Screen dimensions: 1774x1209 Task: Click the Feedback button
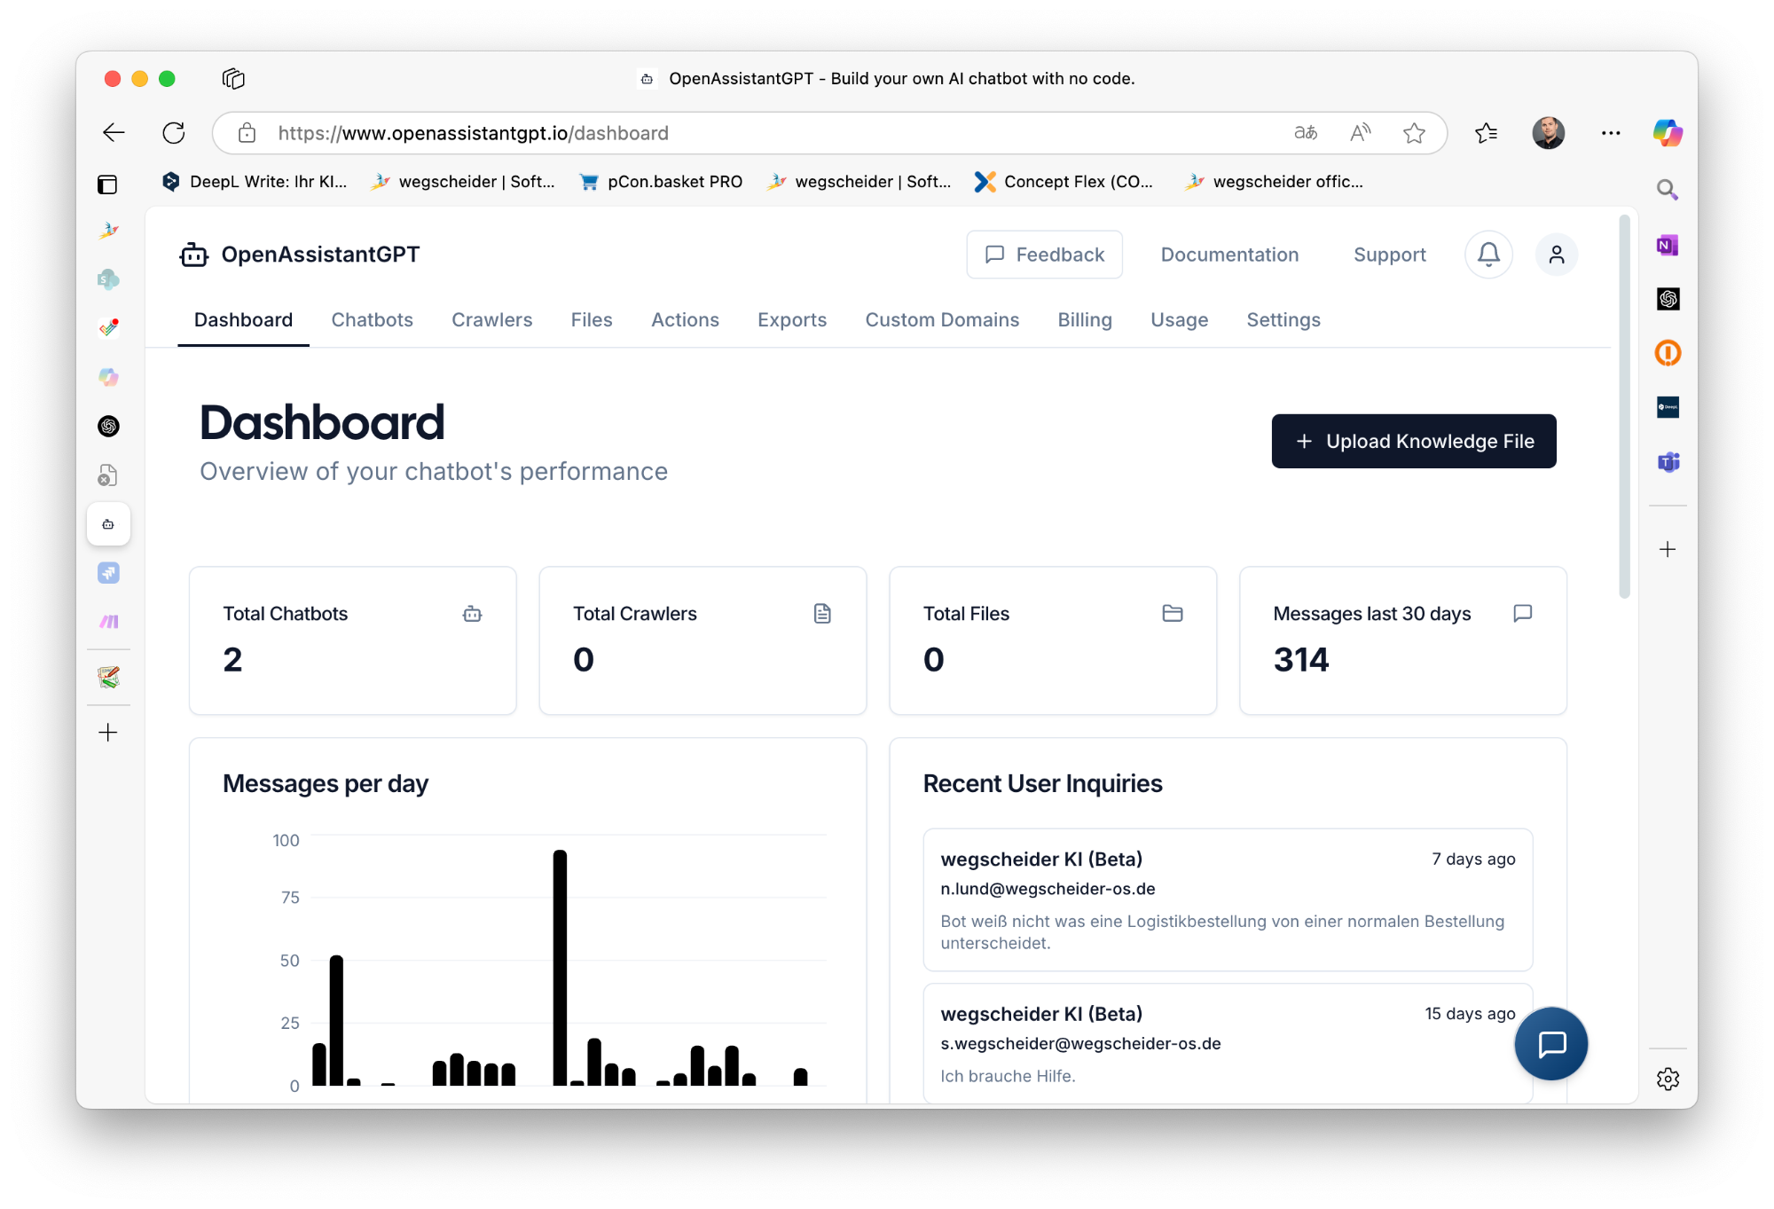tap(1044, 255)
